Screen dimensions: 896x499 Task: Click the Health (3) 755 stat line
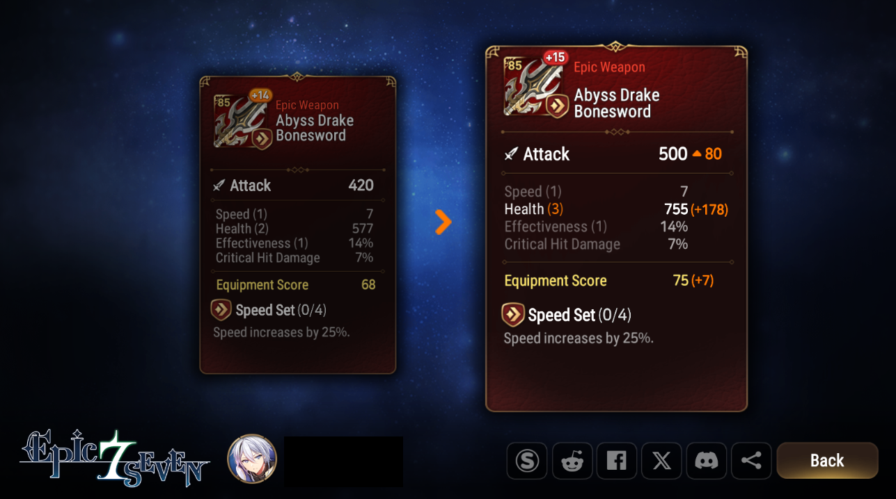(617, 209)
